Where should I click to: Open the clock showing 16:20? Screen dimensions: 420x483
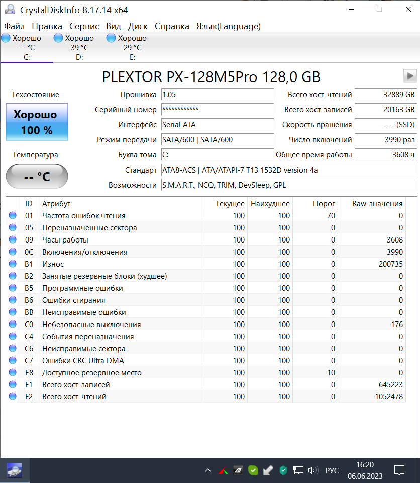coord(365,470)
